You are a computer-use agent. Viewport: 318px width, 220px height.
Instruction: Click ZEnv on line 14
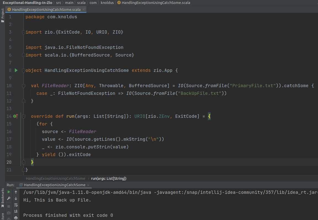(x=164, y=116)
